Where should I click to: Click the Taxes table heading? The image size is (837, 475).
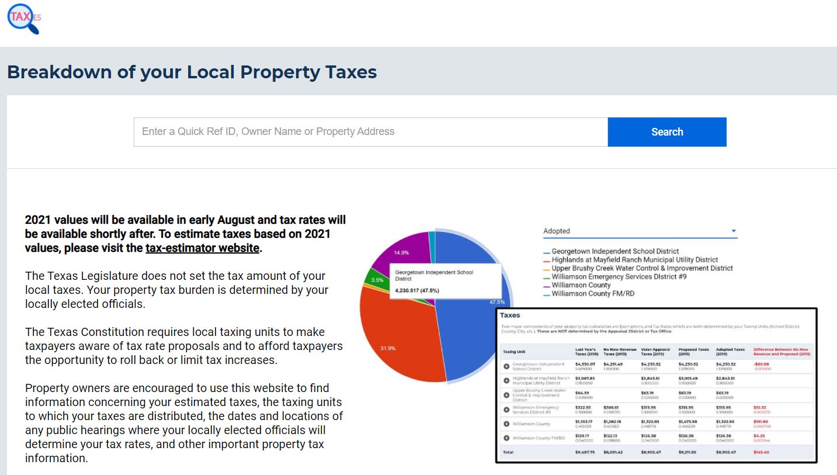[510, 315]
